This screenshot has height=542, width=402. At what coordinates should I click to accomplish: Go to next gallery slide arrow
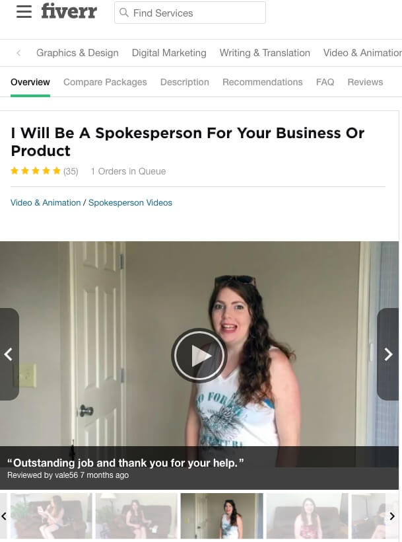pos(389,354)
